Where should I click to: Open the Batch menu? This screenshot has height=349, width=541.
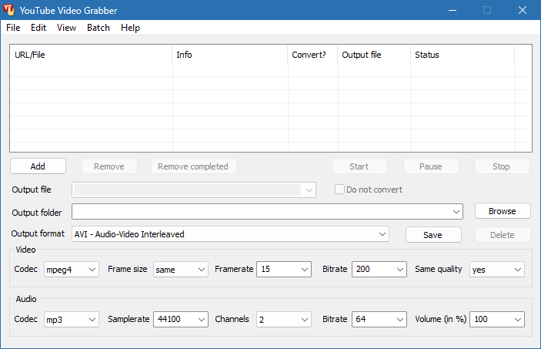click(x=99, y=28)
